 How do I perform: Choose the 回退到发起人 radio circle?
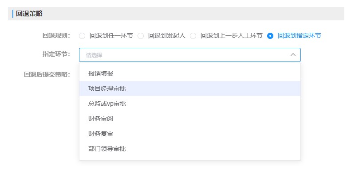[x=141, y=36]
